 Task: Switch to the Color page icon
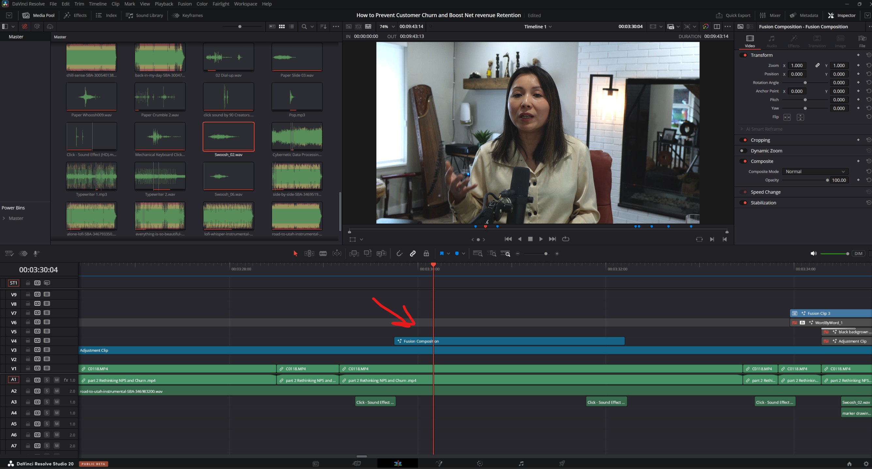pyautogui.click(x=480, y=463)
